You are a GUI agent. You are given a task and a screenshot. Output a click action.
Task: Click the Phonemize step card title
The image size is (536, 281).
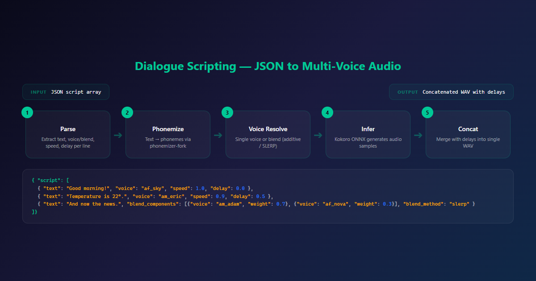168,129
